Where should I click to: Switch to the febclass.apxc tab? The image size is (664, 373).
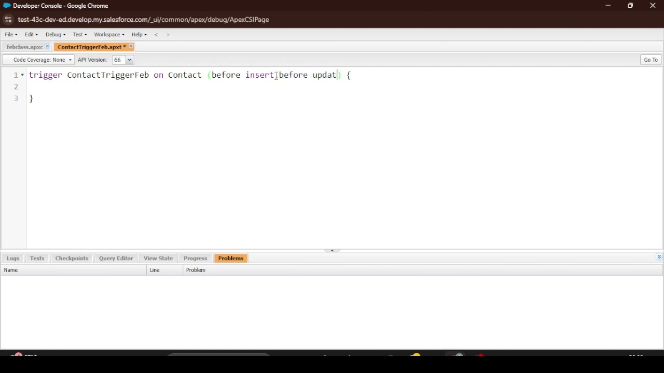(24, 47)
